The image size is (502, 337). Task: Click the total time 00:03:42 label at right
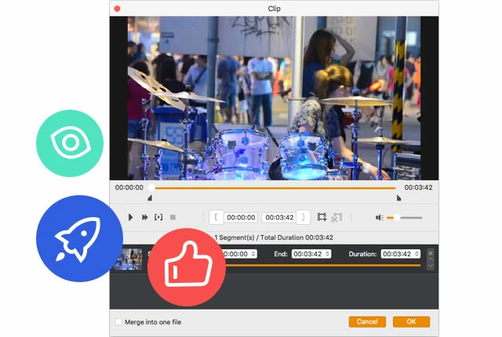click(x=418, y=187)
